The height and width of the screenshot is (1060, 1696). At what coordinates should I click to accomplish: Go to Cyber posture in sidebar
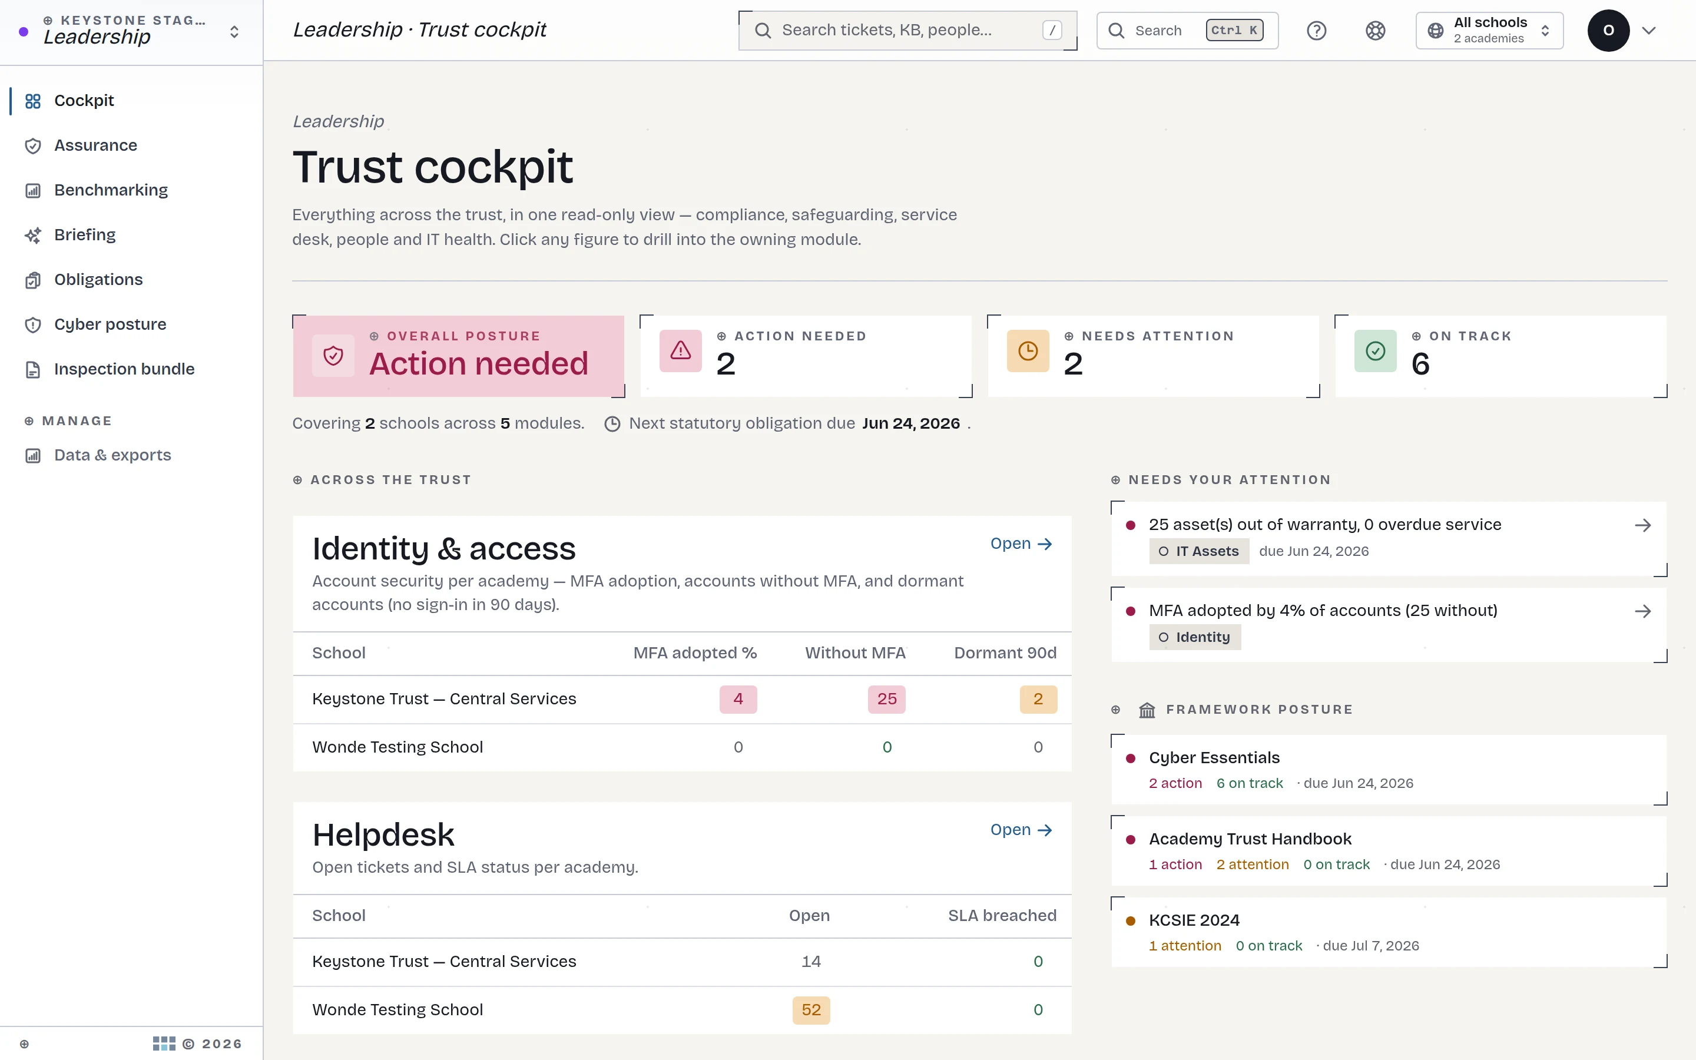(110, 324)
